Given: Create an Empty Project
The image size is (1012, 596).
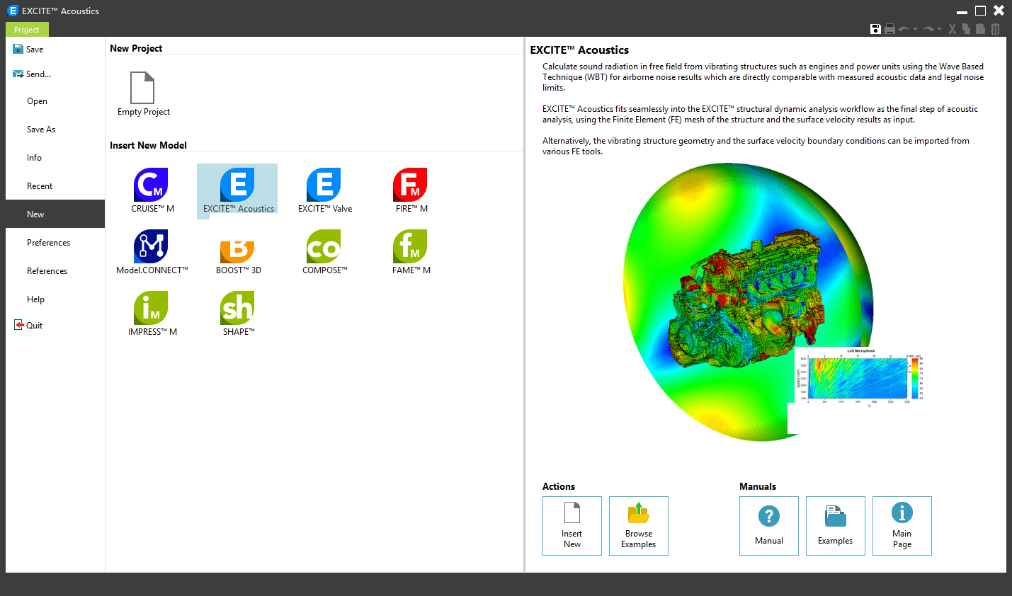Looking at the screenshot, I should 143,93.
